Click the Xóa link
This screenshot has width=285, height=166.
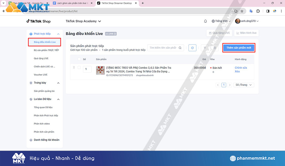point(237,71)
